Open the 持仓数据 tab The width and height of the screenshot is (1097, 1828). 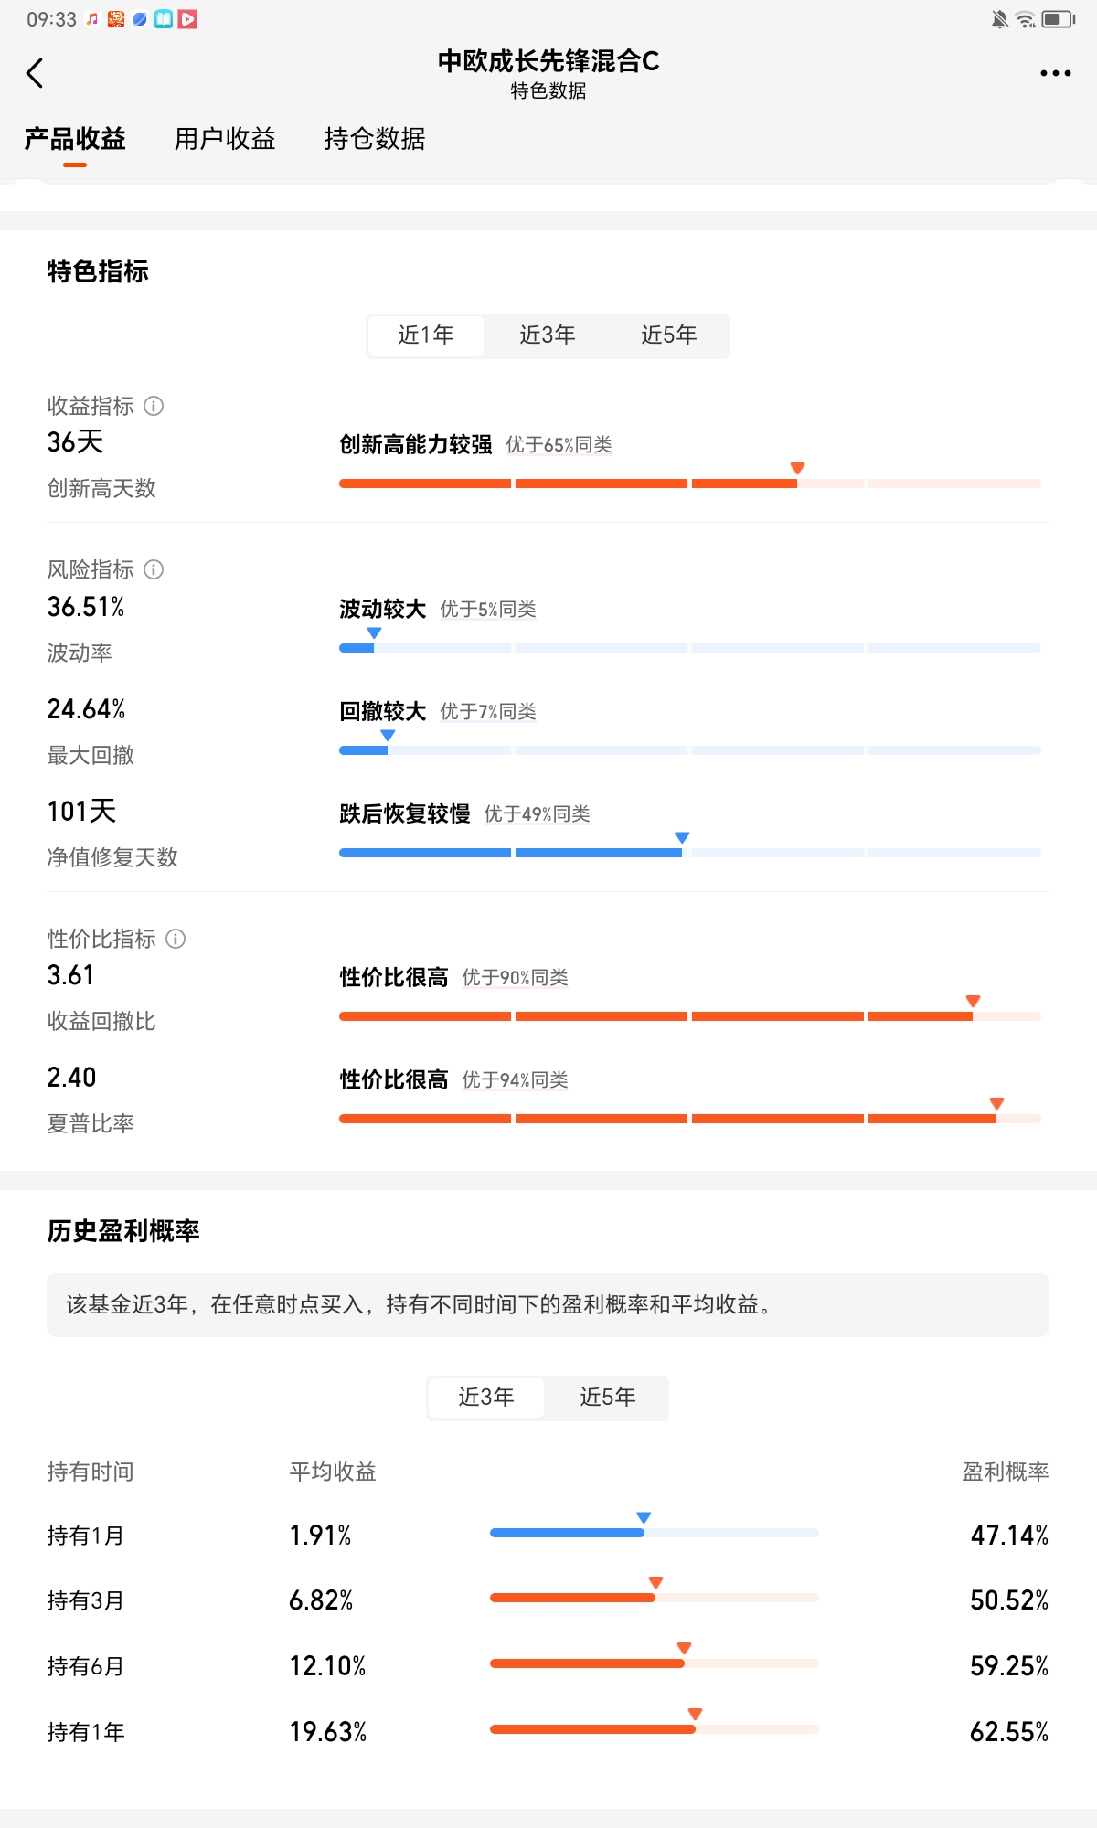(x=375, y=139)
